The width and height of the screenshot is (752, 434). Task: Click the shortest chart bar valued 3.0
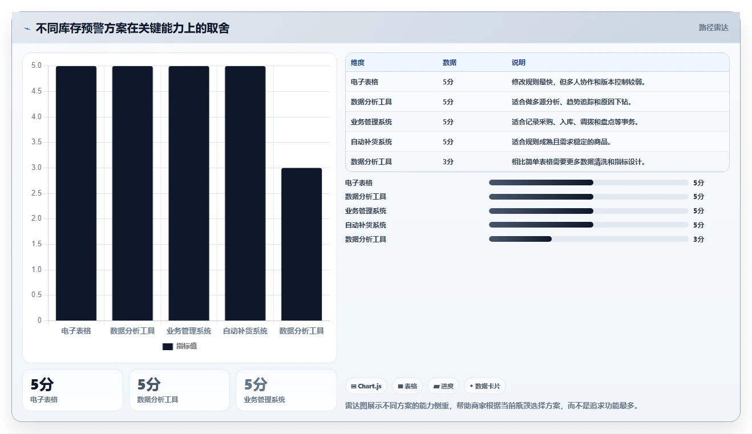pyautogui.click(x=301, y=244)
